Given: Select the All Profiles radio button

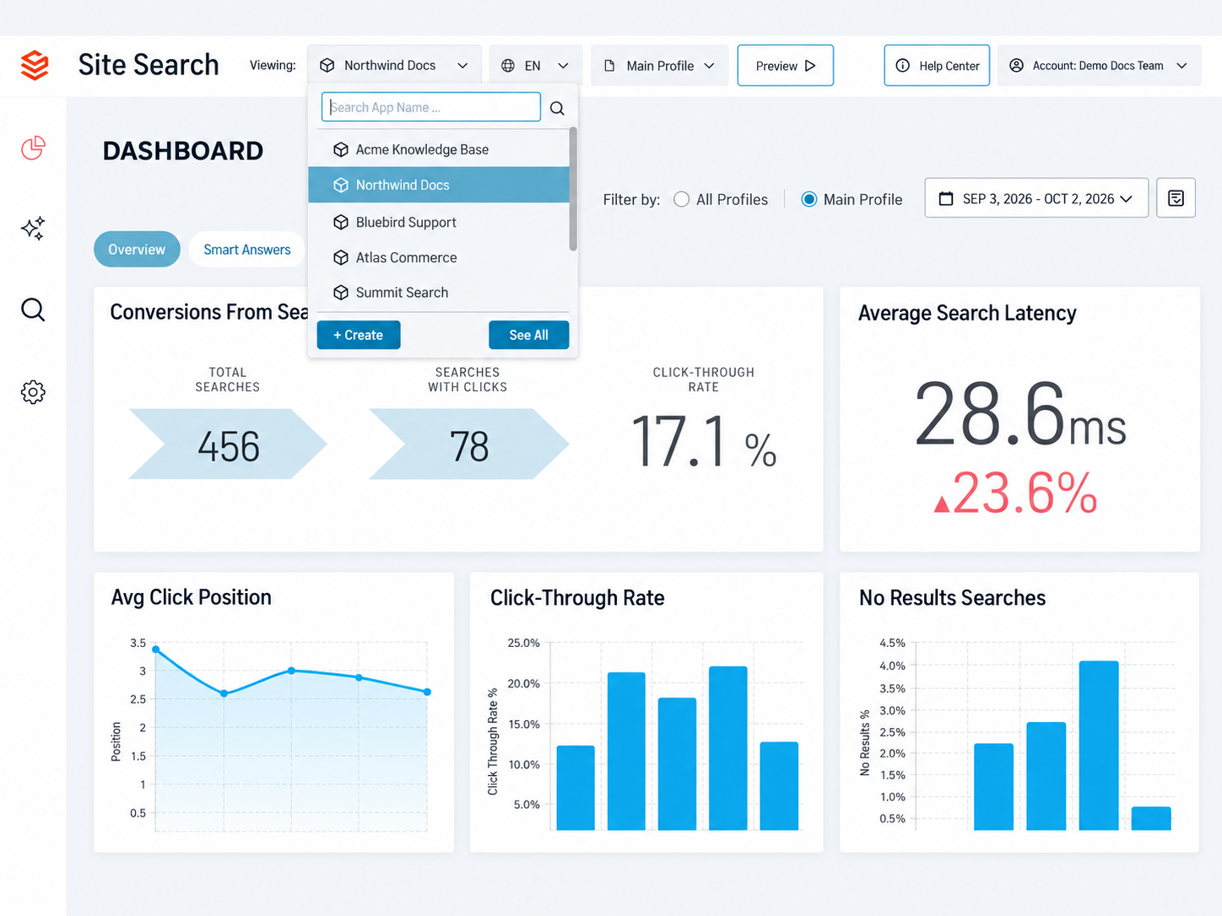Looking at the screenshot, I should coord(681,199).
